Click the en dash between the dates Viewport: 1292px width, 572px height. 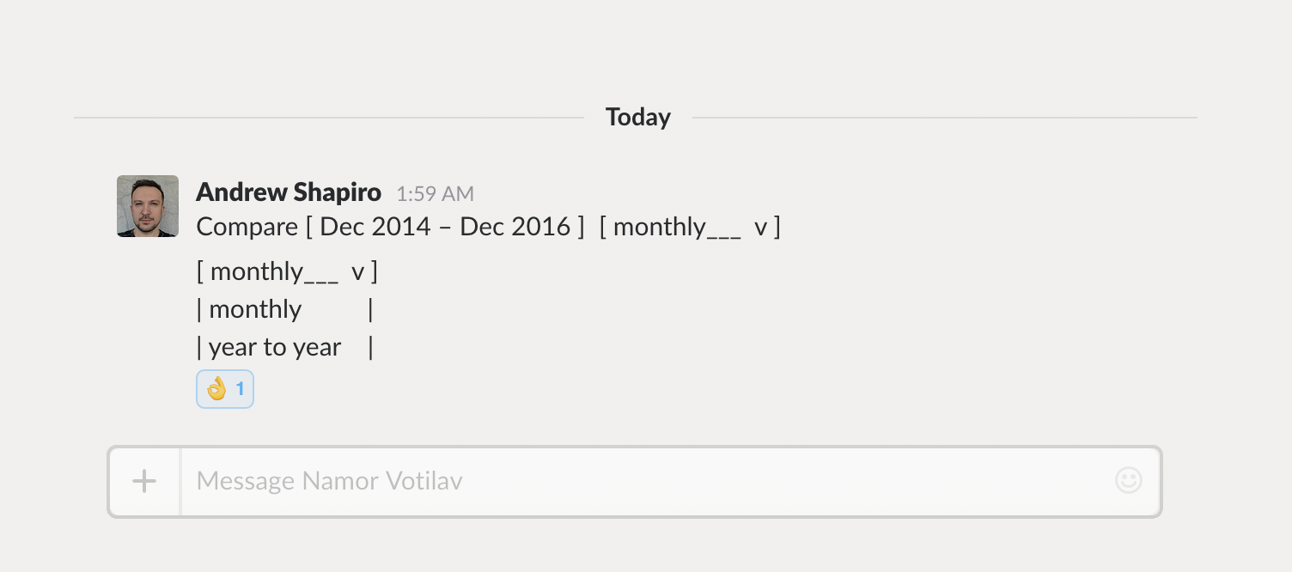[x=447, y=227]
